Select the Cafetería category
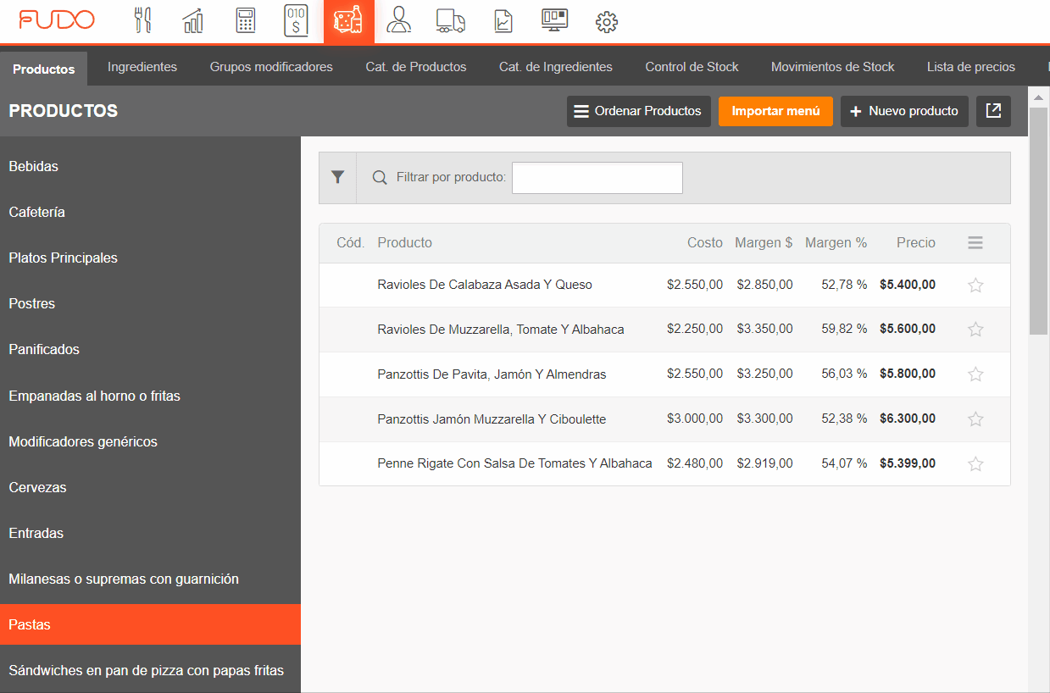Viewport: 1050px width, 693px height. pos(150,212)
